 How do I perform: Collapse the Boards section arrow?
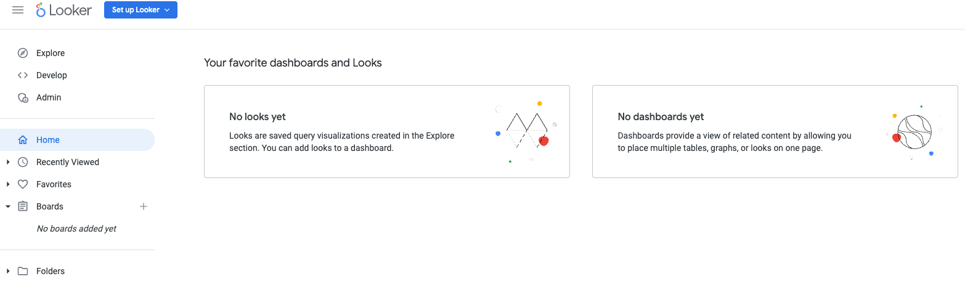[8, 206]
